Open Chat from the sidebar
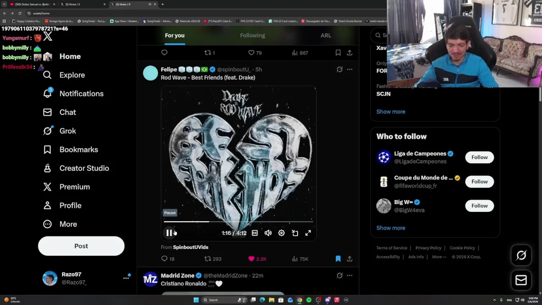This screenshot has height=305, width=542. click(59, 112)
